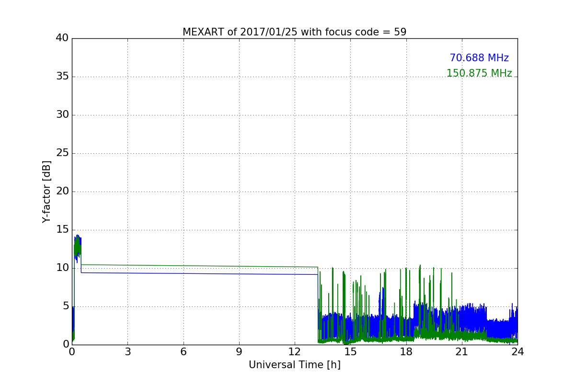Select the green '150.875 MHz' legend label
The image size is (575, 383).
pos(479,73)
